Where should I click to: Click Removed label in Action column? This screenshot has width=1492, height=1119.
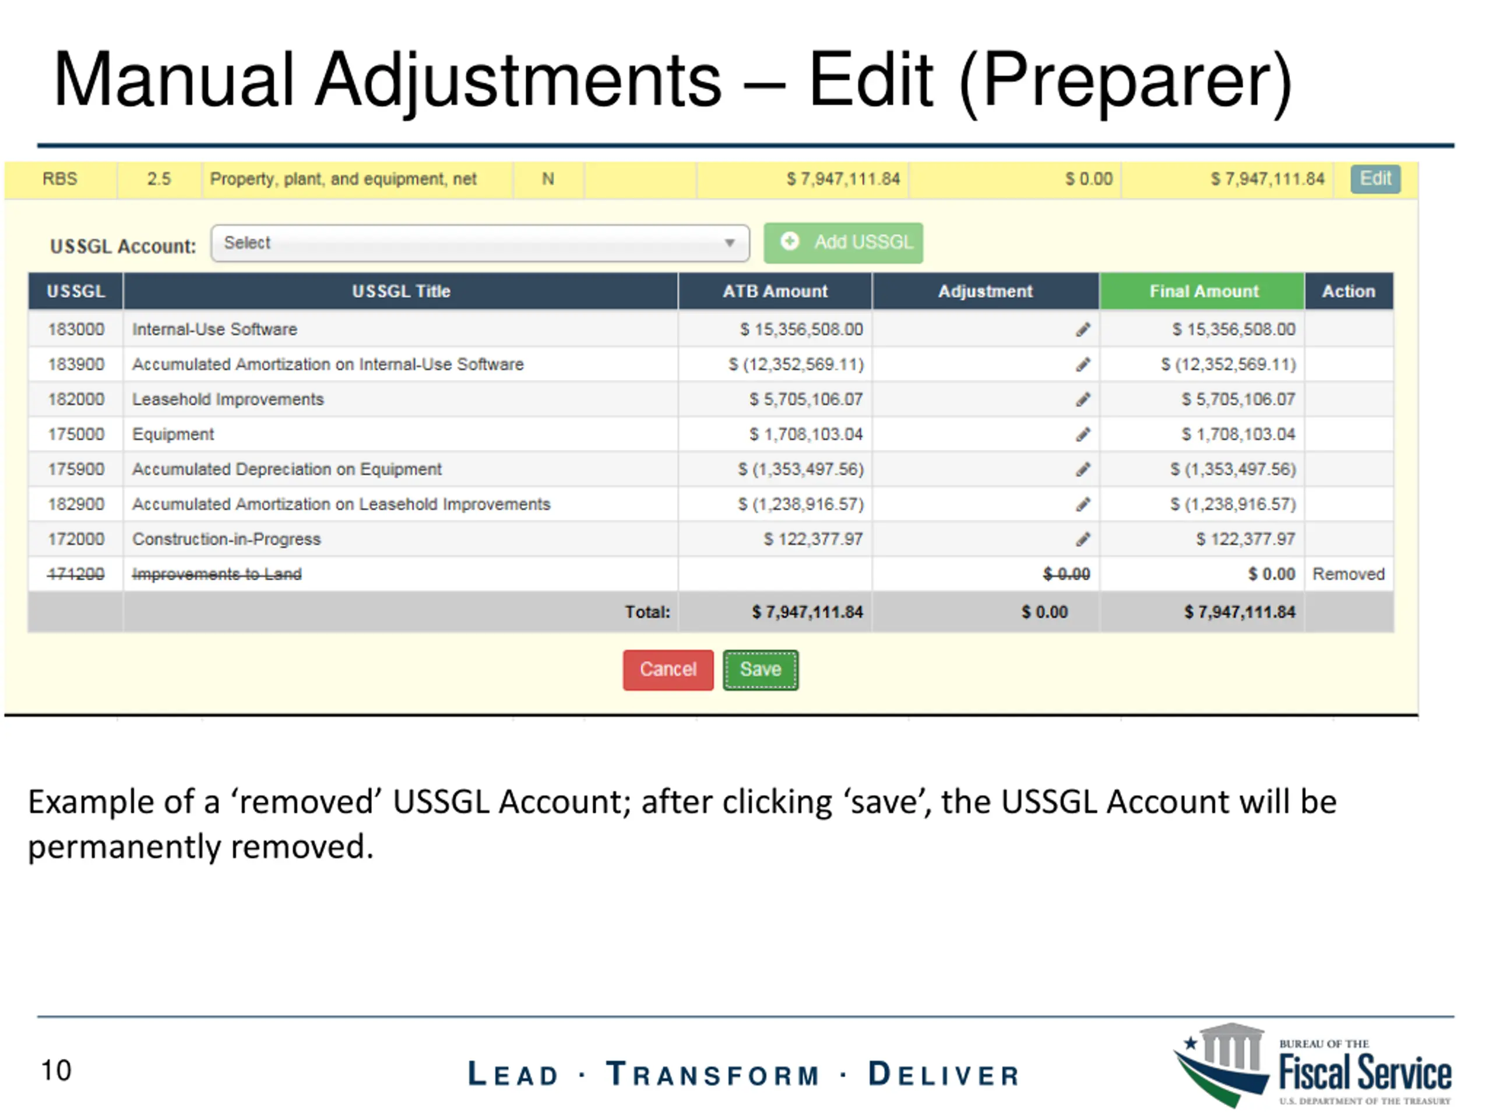tap(1347, 574)
